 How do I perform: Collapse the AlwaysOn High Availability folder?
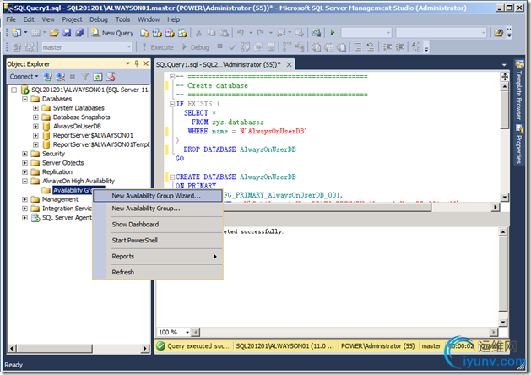click(24, 182)
